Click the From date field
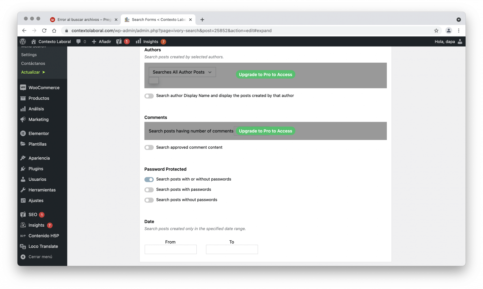483x289 pixels. point(171,249)
